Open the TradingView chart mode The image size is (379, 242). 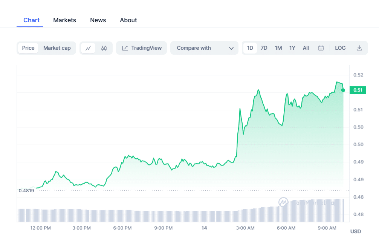141,48
